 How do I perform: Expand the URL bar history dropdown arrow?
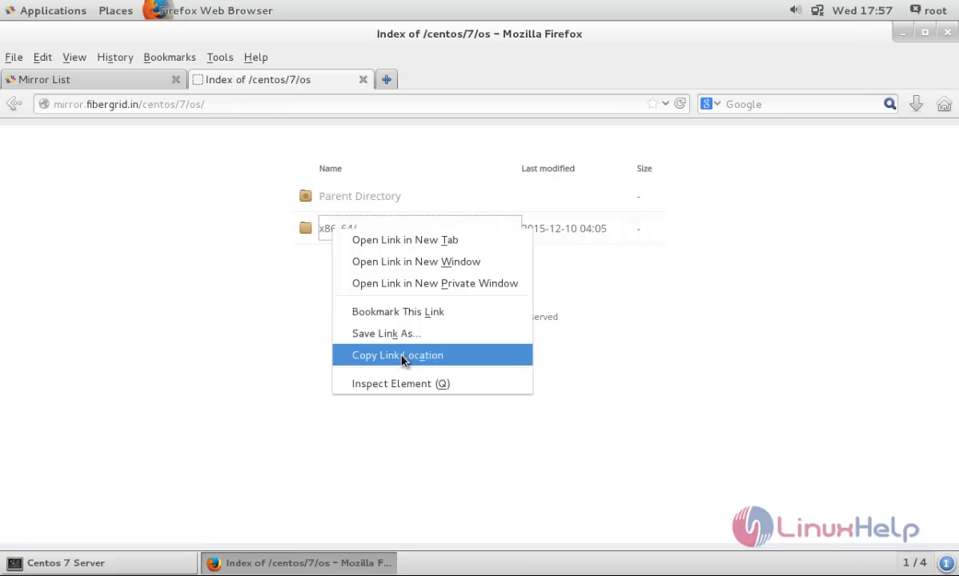[665, 104]
